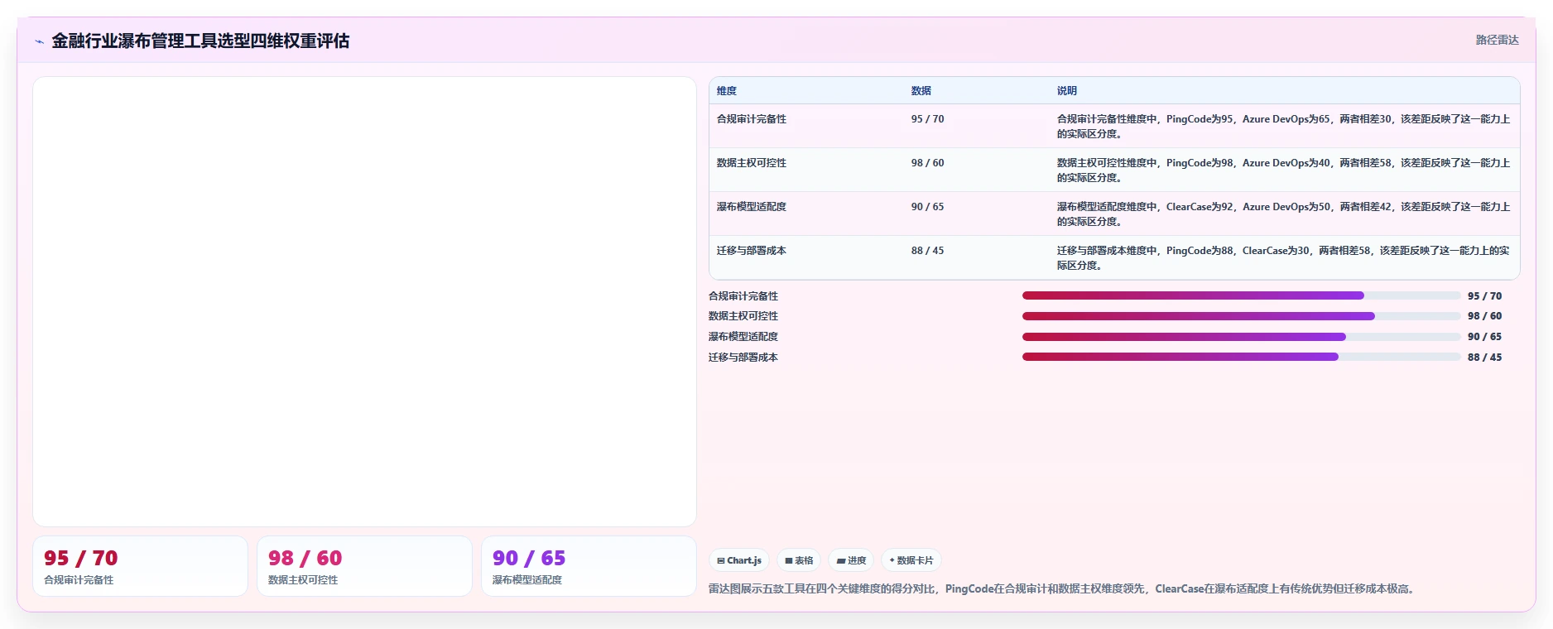Click the 88 / 45 value after progress bar
This screenshot has width=1553, height=629.
1484,358
